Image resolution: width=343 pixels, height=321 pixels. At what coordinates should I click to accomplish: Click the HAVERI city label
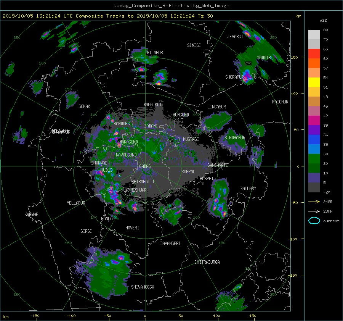(132, 228)
